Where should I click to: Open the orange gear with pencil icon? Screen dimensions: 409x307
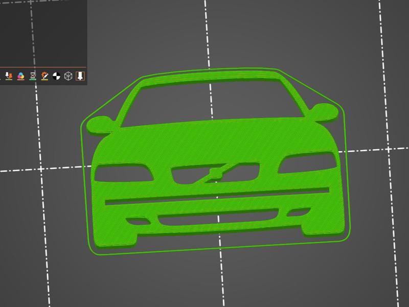click(44, 76)
